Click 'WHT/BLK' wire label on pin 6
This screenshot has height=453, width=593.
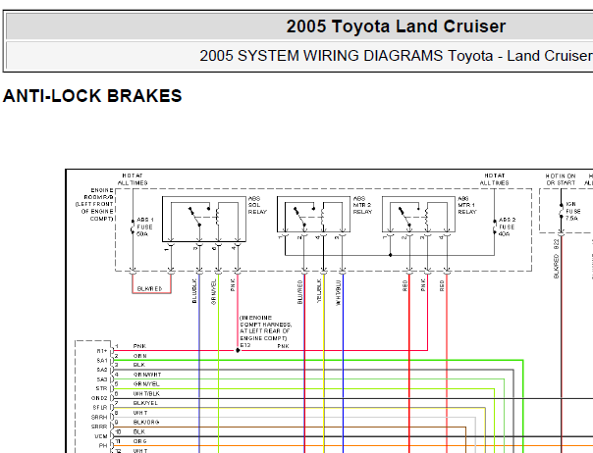point(146,394)
